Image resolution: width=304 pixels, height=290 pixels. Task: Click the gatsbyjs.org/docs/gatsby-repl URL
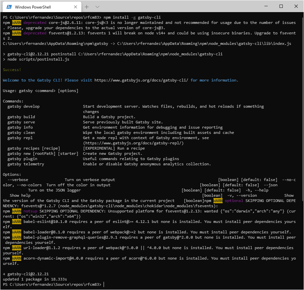click(133, 143)
